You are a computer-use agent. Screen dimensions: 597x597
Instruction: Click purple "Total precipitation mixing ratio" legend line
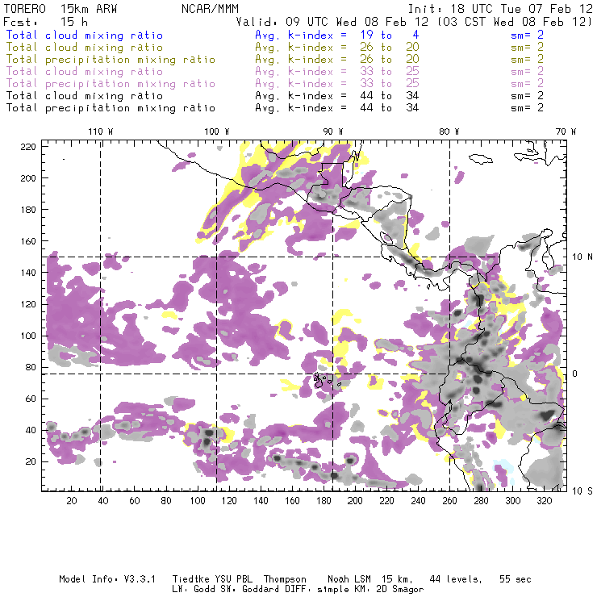pos(111,84)
